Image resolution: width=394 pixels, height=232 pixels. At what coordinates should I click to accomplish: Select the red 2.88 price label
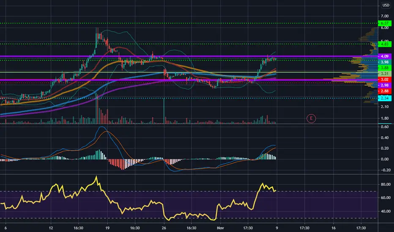coord(385,91)
